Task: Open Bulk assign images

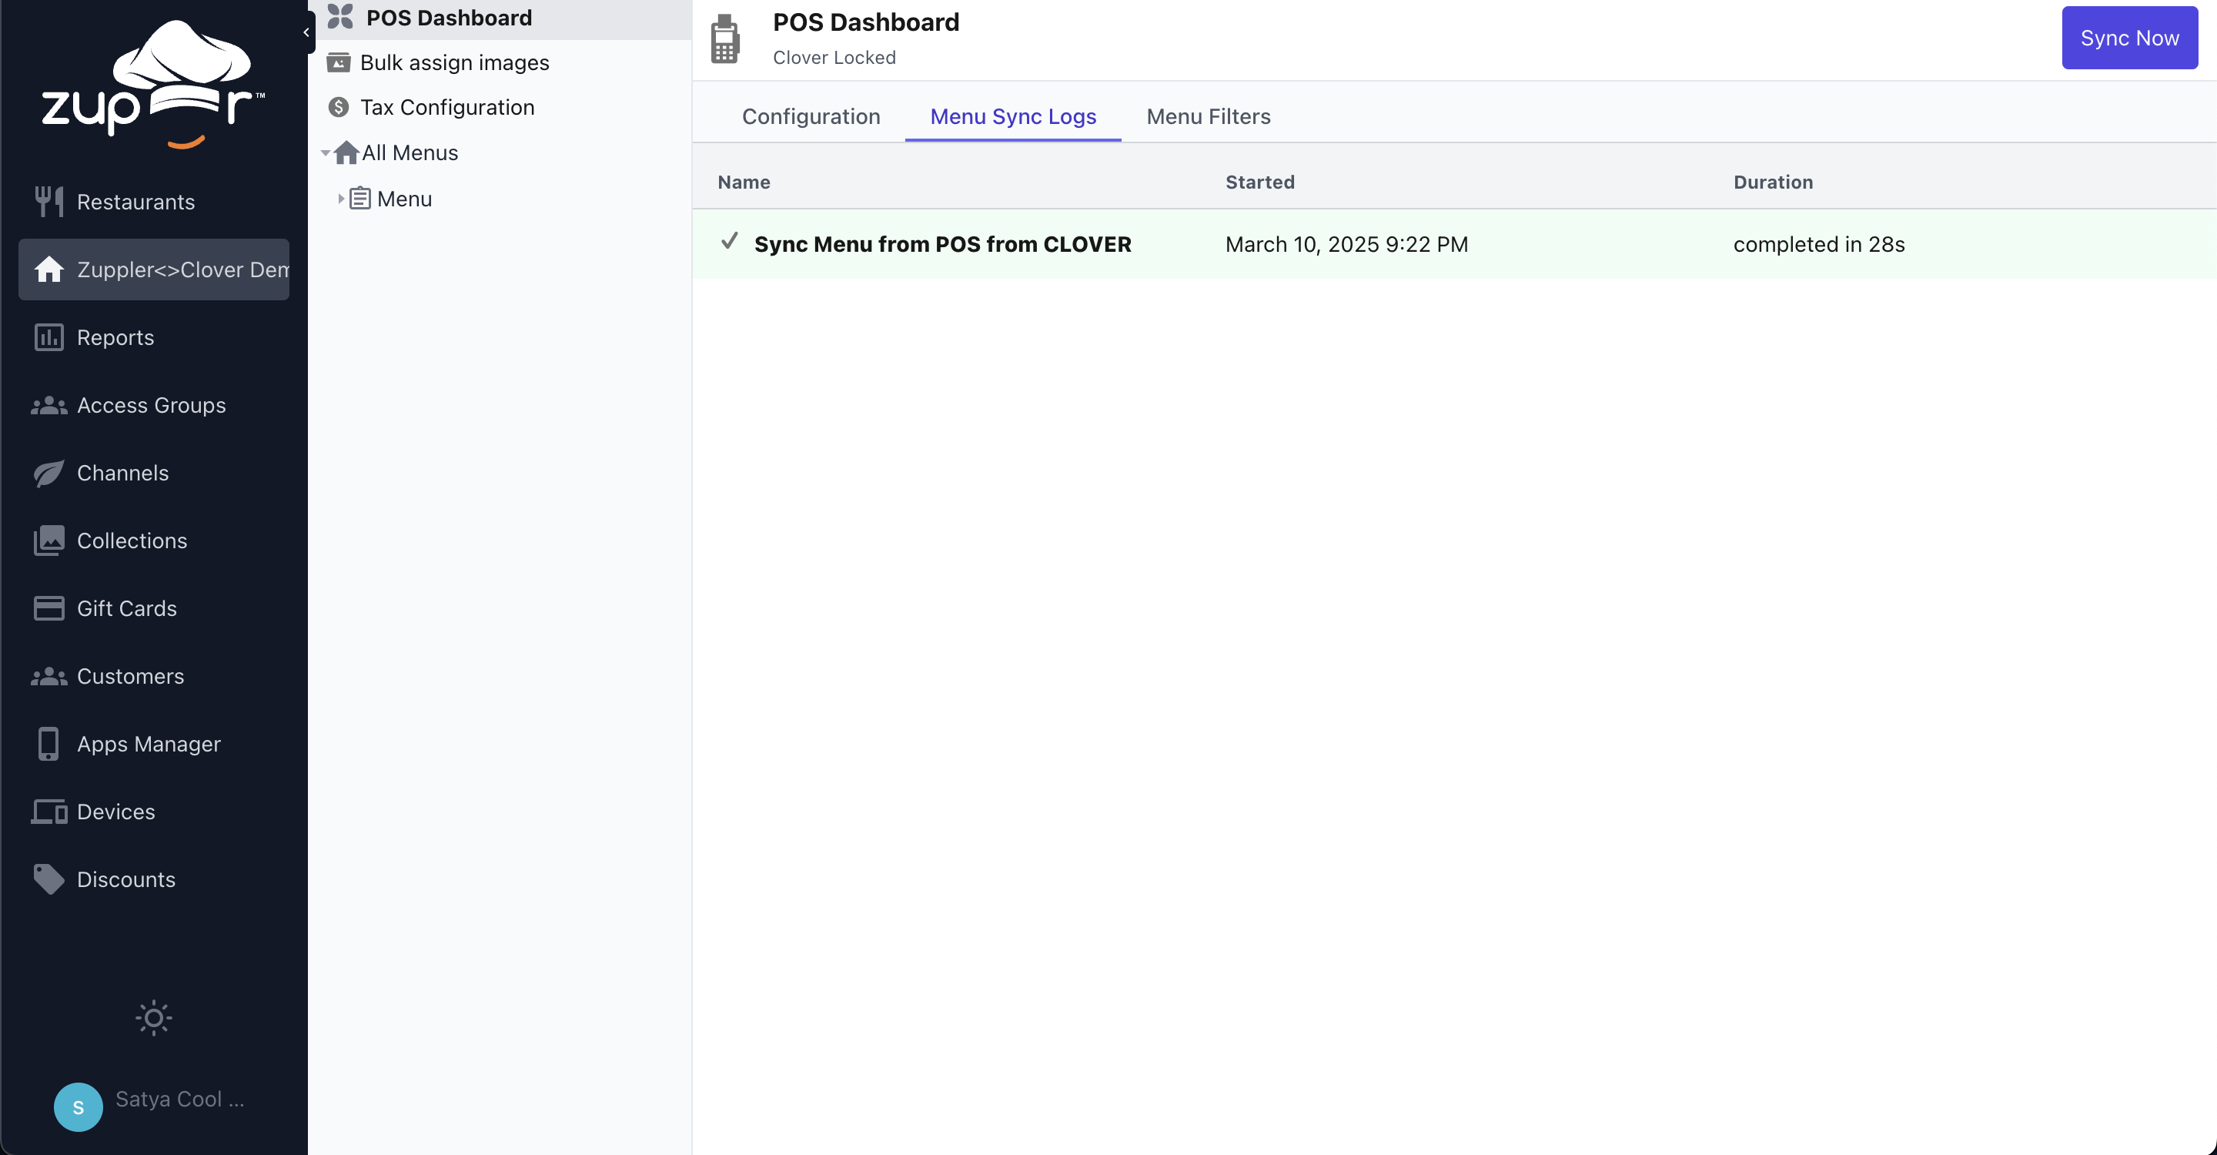Action: (453, 63)
